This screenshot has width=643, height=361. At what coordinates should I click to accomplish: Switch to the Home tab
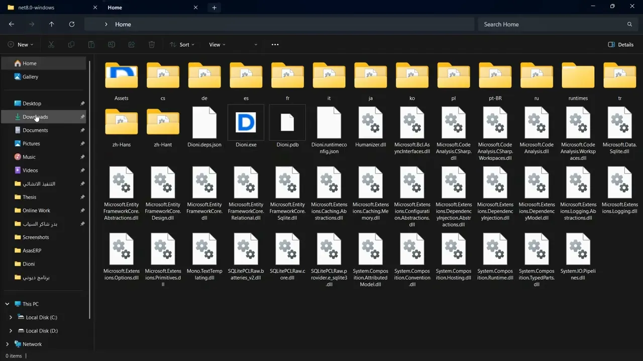coord(115,8)
